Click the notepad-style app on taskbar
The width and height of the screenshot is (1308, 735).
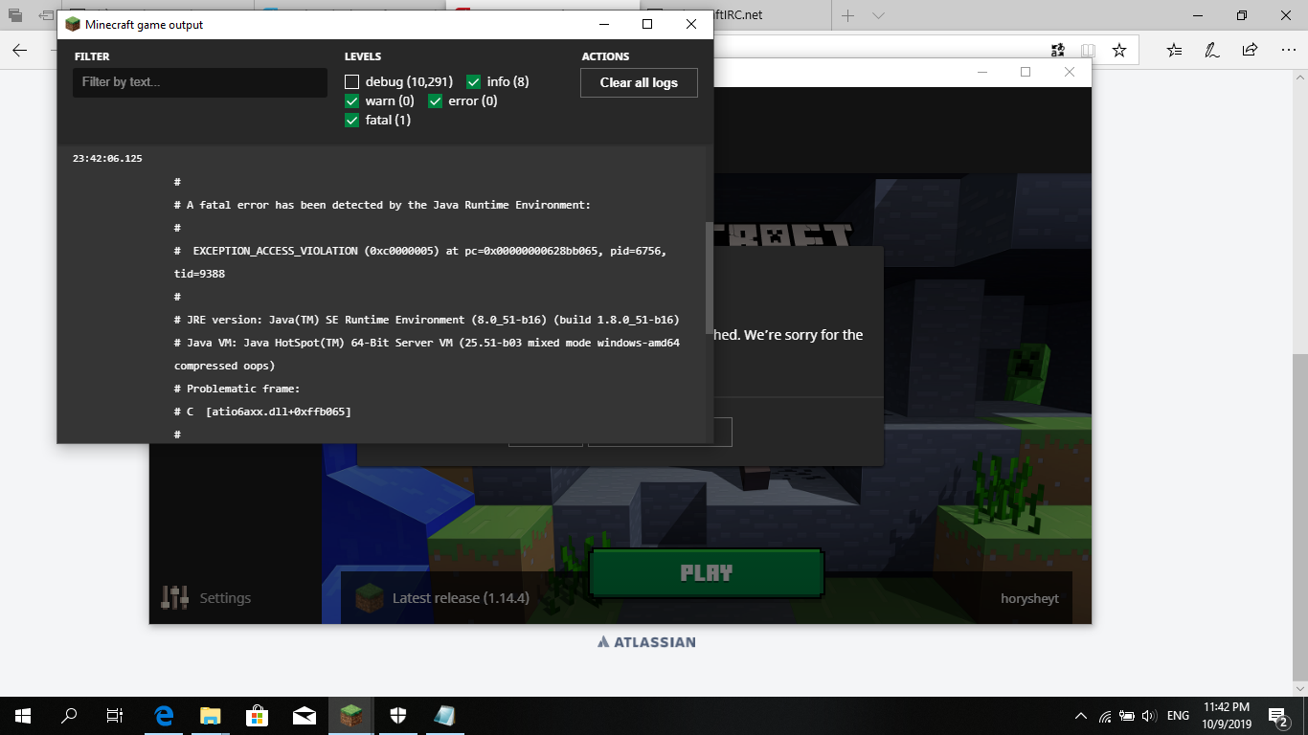tap(445, 716)
